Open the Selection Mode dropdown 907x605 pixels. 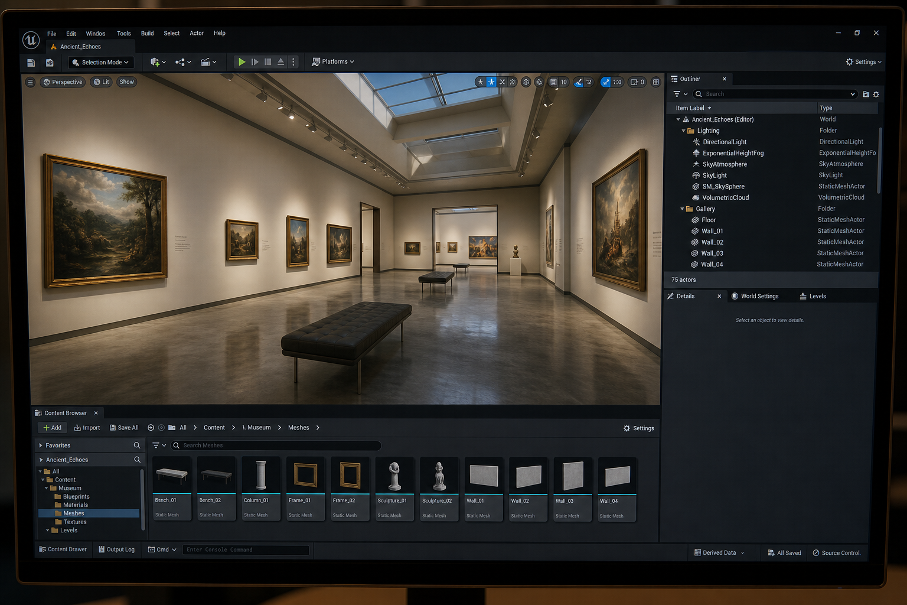pyautogui.click(x=101, y=62)
